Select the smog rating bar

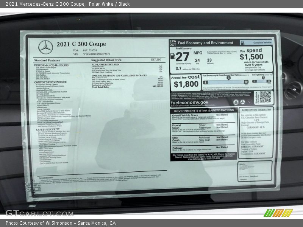(262, 81)
